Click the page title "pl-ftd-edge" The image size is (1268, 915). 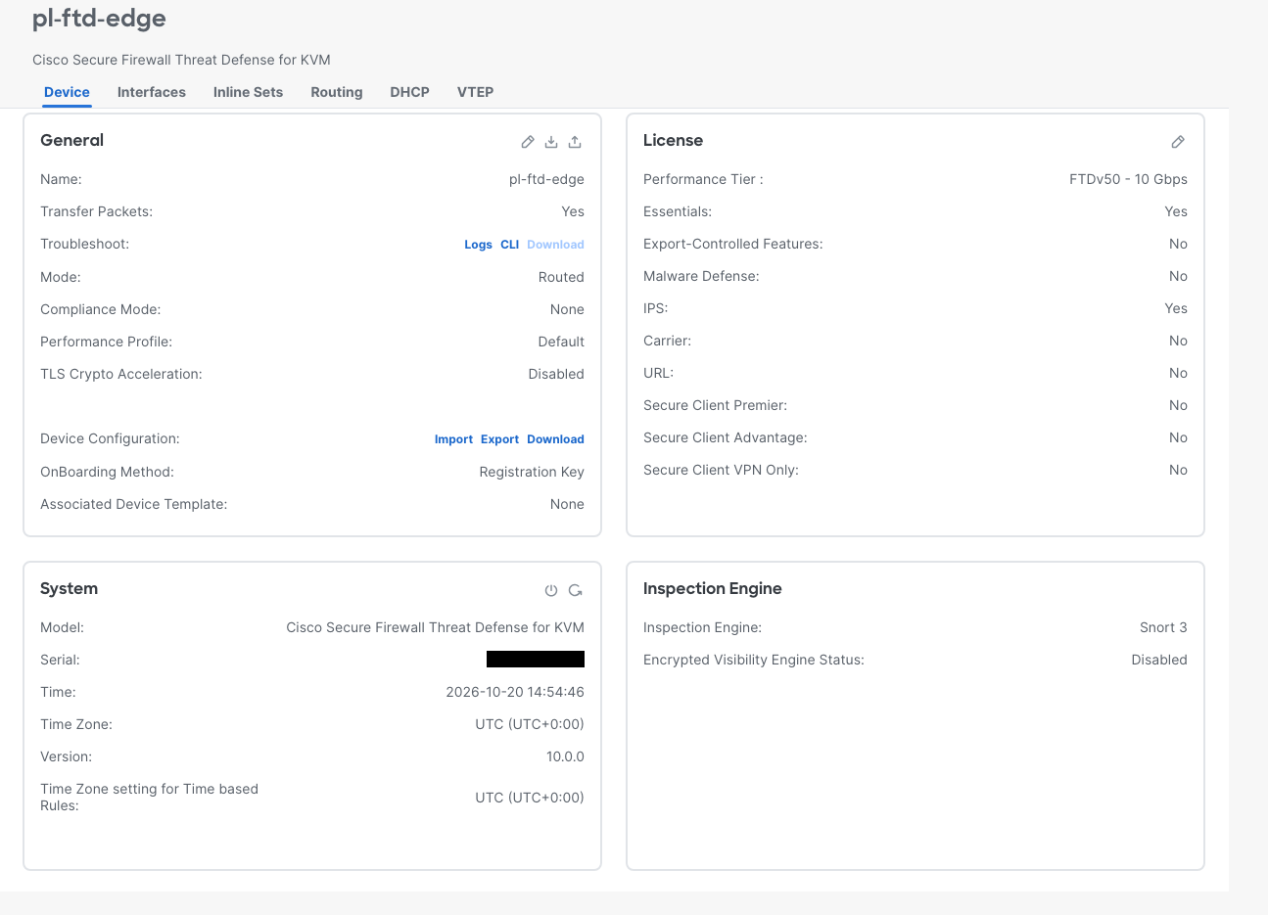point(99,19)
